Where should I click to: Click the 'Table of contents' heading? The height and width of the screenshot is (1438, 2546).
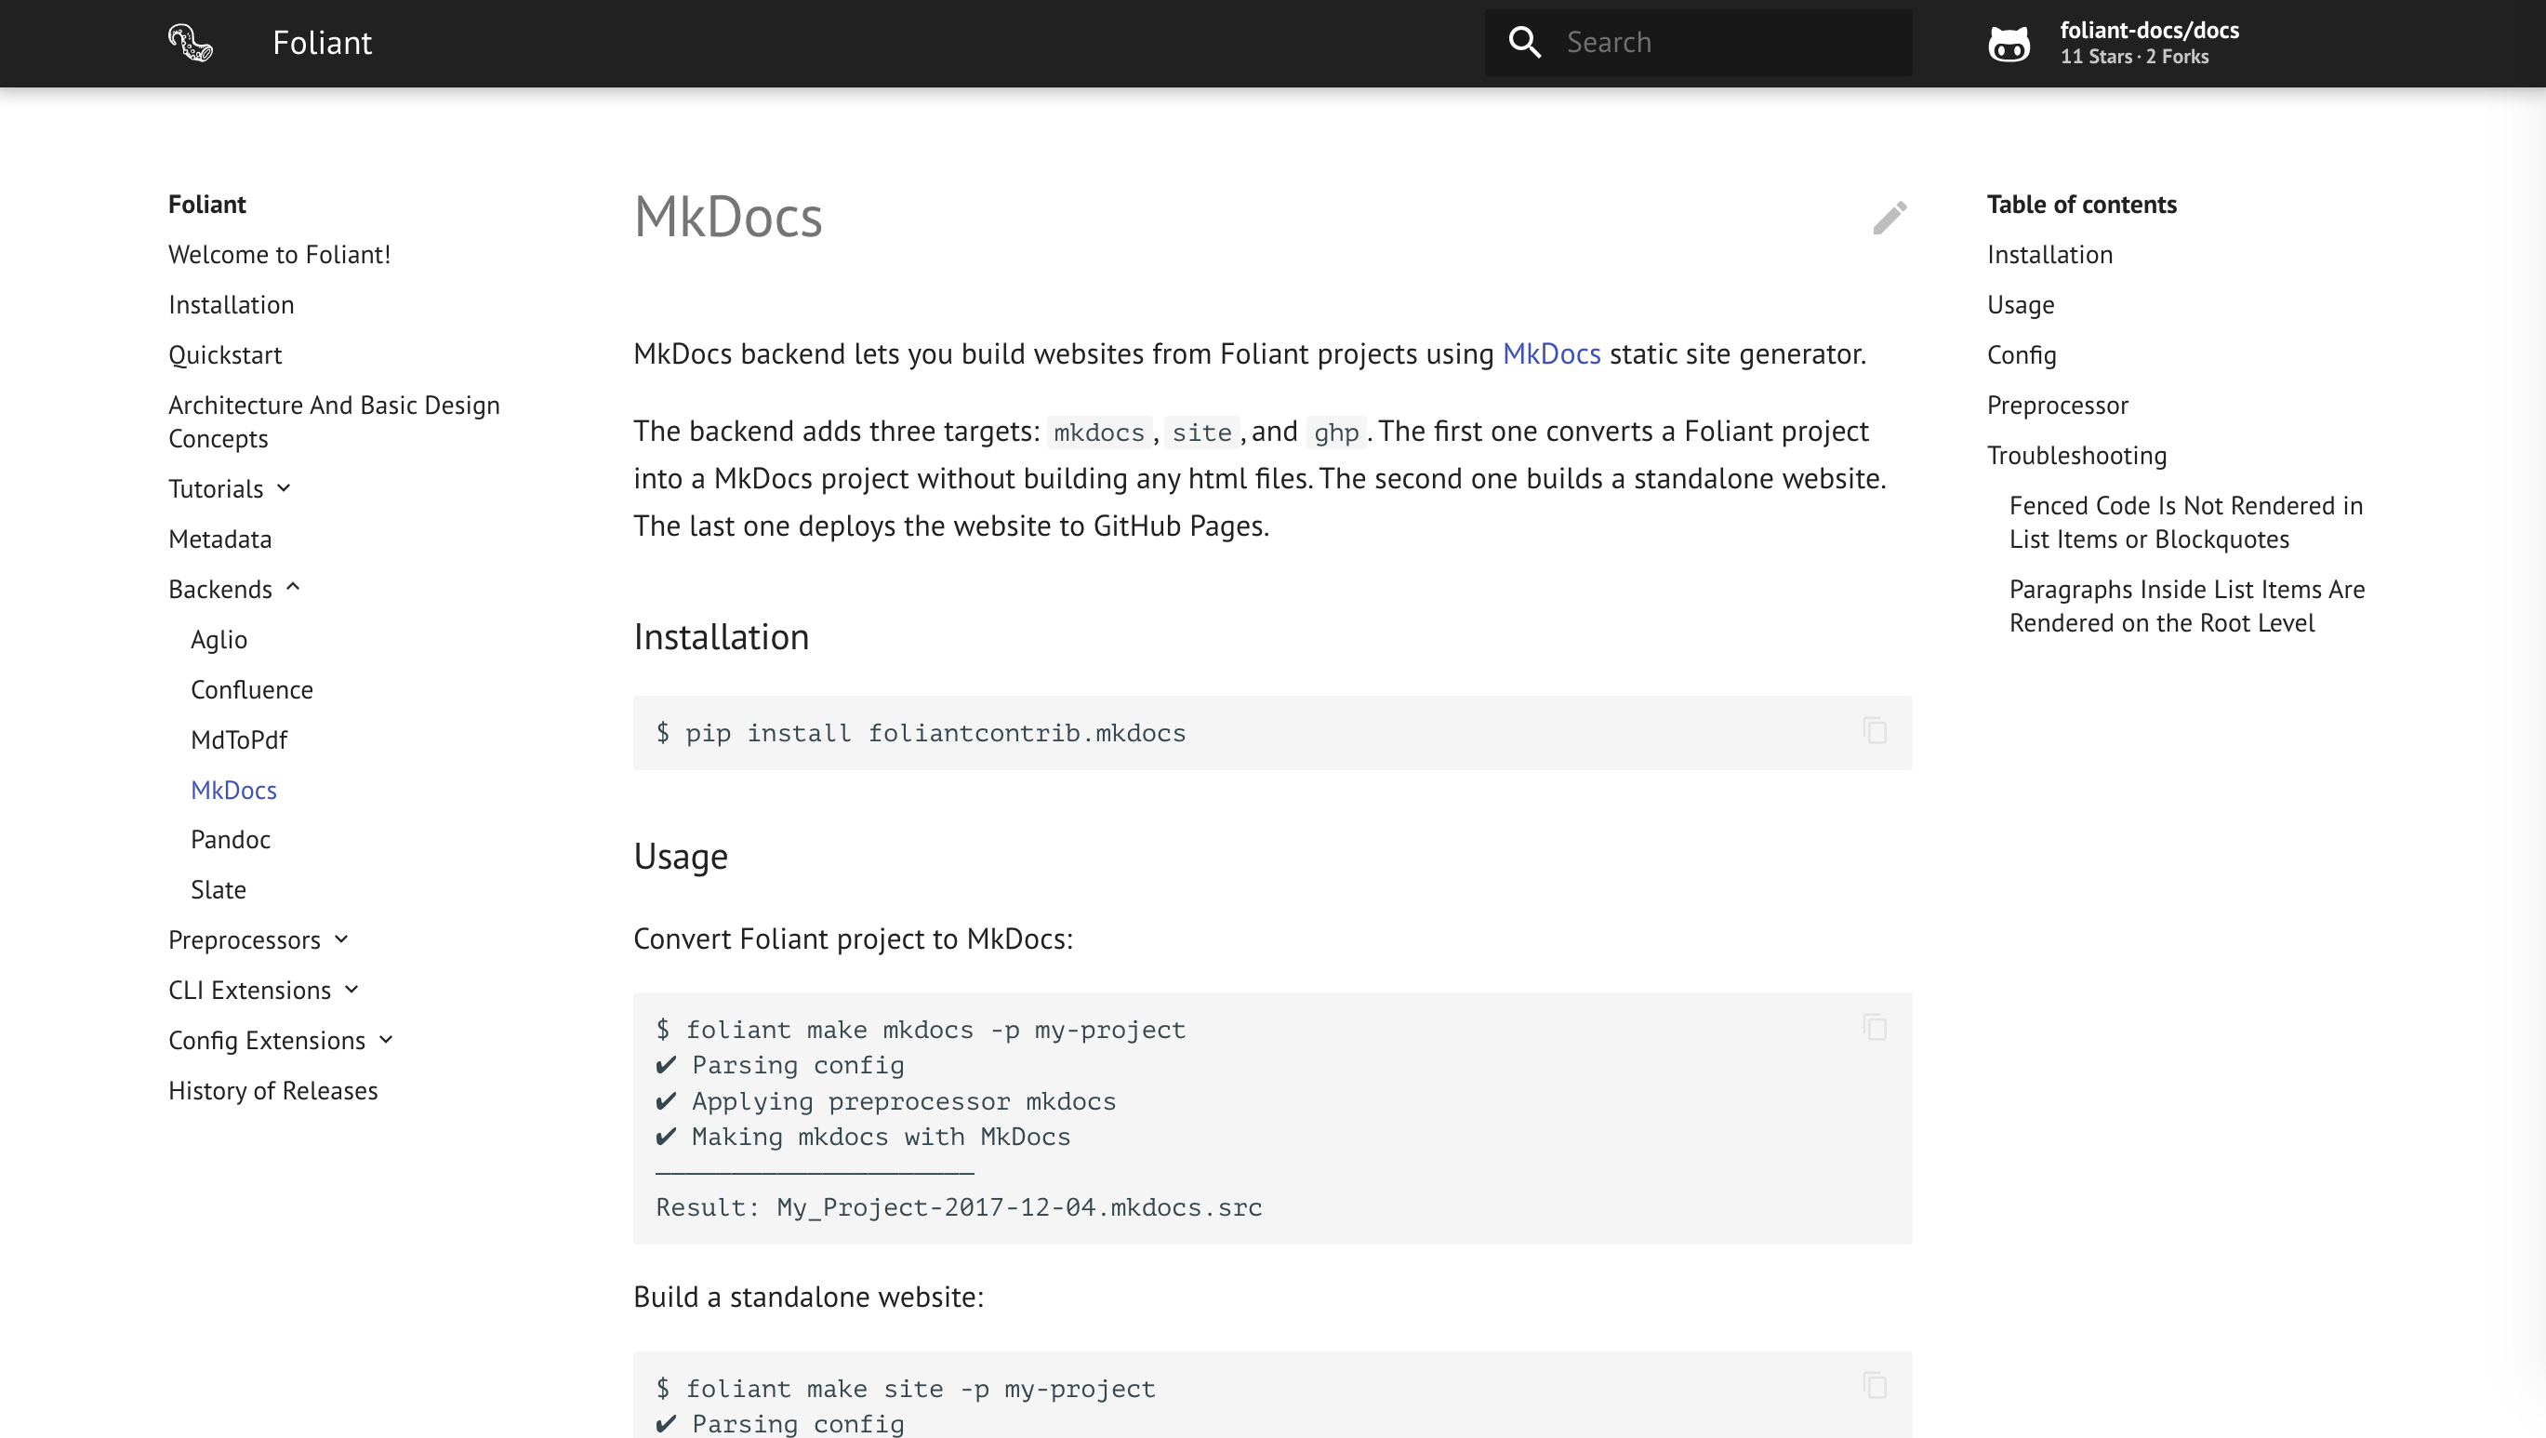click(2081, 204)
